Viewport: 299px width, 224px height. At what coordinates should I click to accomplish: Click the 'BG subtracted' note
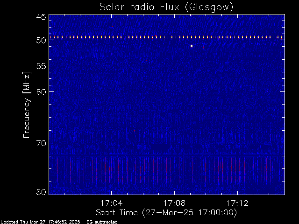pyautogui.click(x=102, y=222)
